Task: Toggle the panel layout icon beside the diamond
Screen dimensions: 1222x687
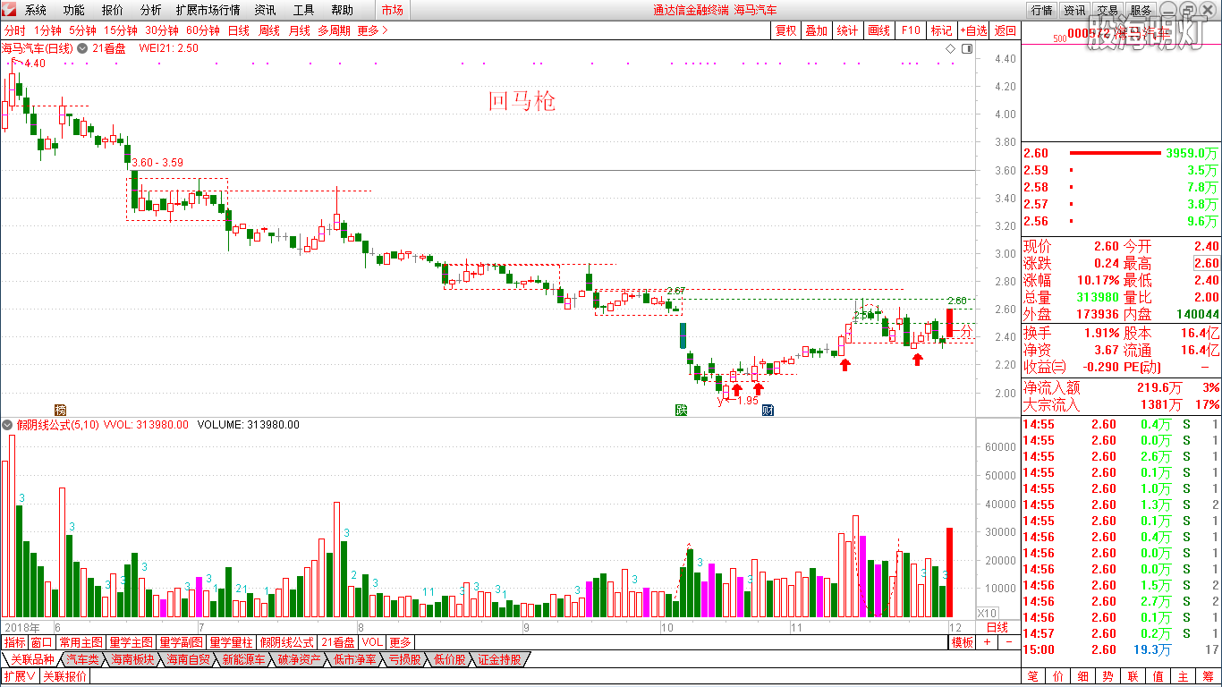Action: pyautogui.click(x=966, y=48)
